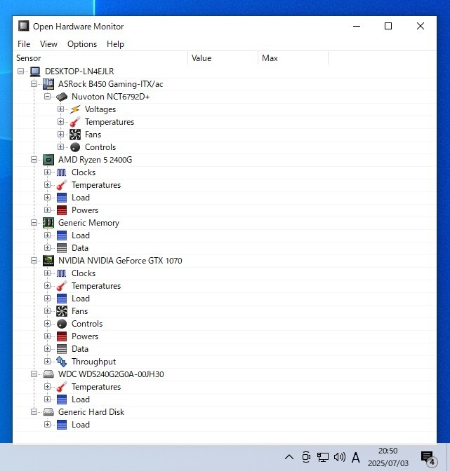The width and height of the screenshot is (450, 471).
Task: Click the Value column header
Action: 223,58
